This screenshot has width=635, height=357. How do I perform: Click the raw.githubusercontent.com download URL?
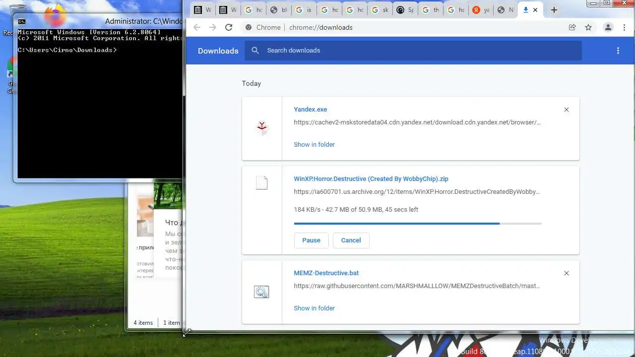(x=417, y=286)
